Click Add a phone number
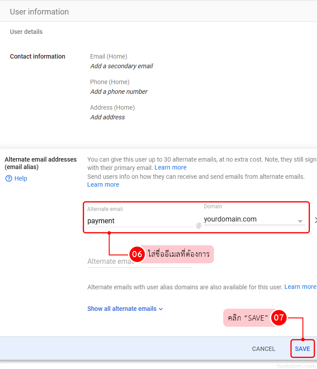The height and width of the screenshot is (369, 317). pos(119,92)
